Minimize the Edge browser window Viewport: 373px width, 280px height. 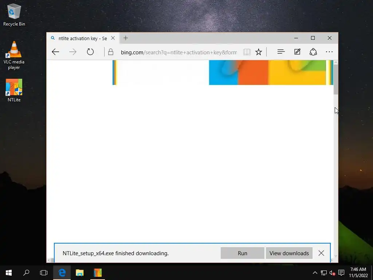(296, 38)
